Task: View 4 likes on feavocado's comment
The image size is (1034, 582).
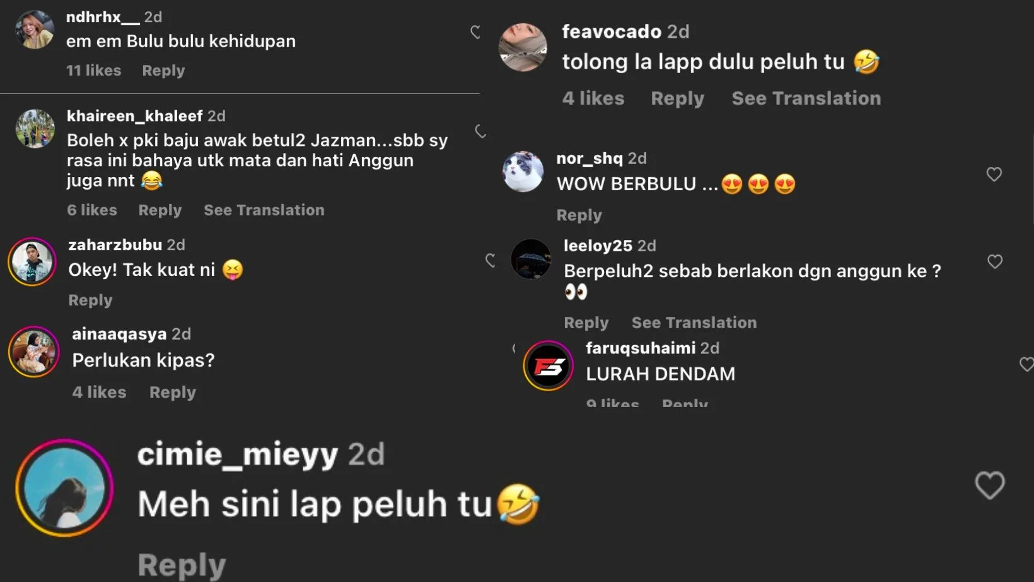Action: [593, 98]
